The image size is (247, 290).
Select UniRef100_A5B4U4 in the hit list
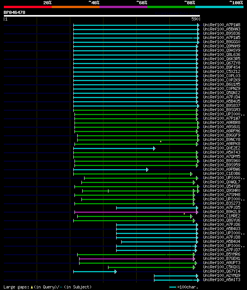click(222, 242)
